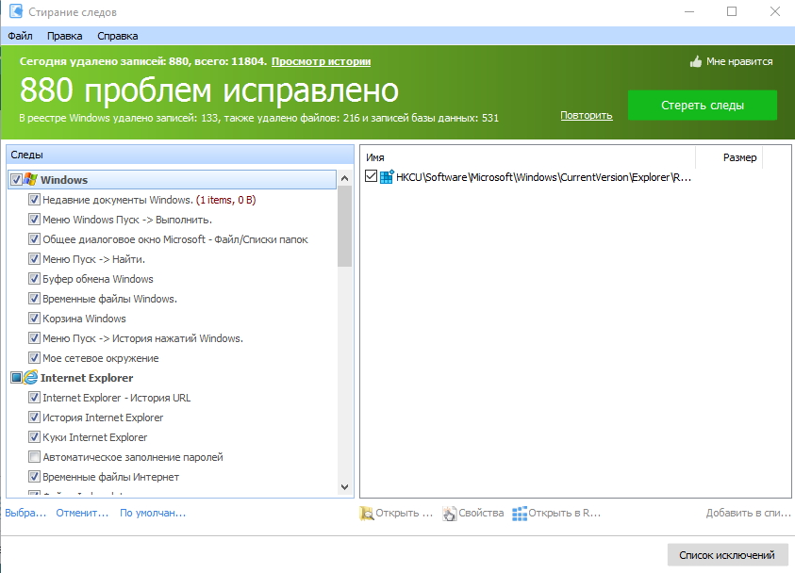Open the Справка menu
Screen dimensions: 795x573
(117, 36)
